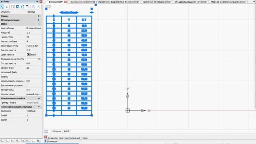This screenshot has height=144, width=256.
Task: Click the small stretch arrow at table's right
Action: click(92, 12)
